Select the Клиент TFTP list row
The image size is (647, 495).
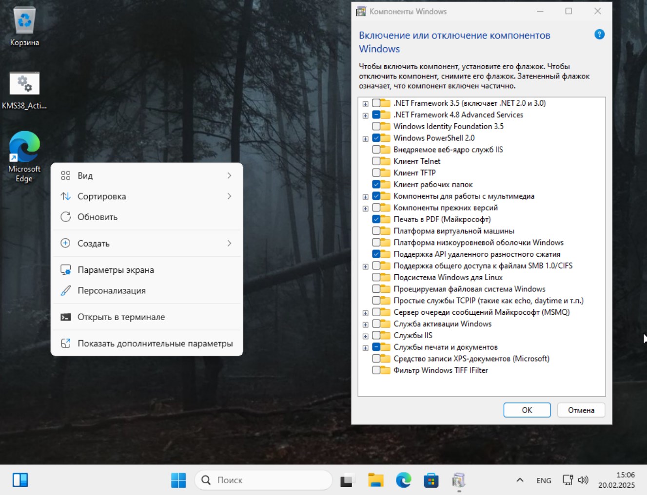click(x=414, y=172)
